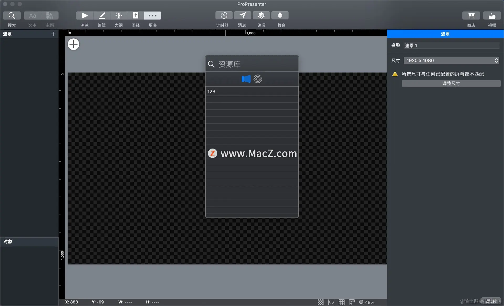This screenshot has width=504, height=306.
Task: Click the Adjust Size (调整尺寸) button
Action: pyautogui.click(x=451, y=83)
